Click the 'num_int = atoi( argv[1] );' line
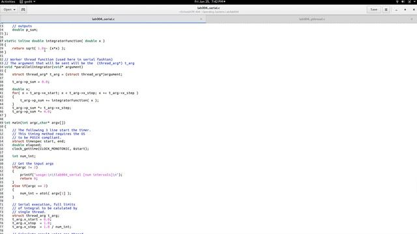The width and height of the screenshot is (417, 234). [46, 193]
